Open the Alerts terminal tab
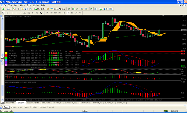187x113 pixels. [x=27, y=107]
